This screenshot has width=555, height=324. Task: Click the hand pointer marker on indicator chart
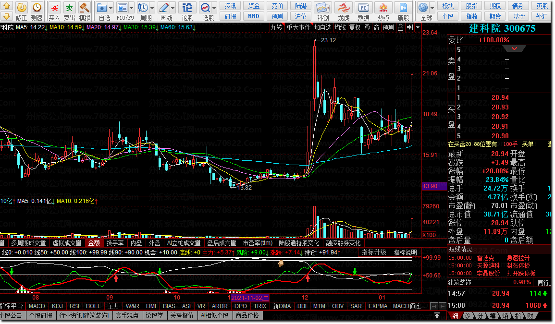(281, 263)
